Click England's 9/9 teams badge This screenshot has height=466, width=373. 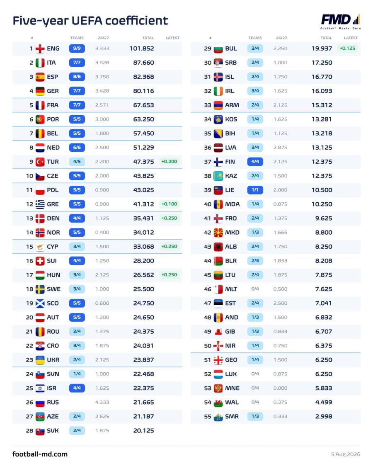pos(77,49)
